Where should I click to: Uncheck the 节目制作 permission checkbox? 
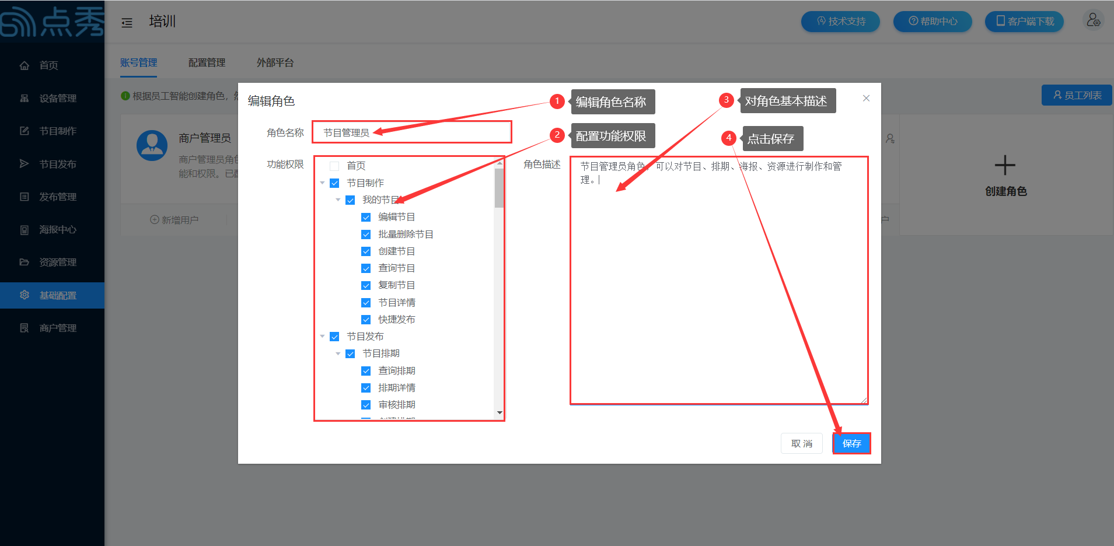click(x=334, y=183)
